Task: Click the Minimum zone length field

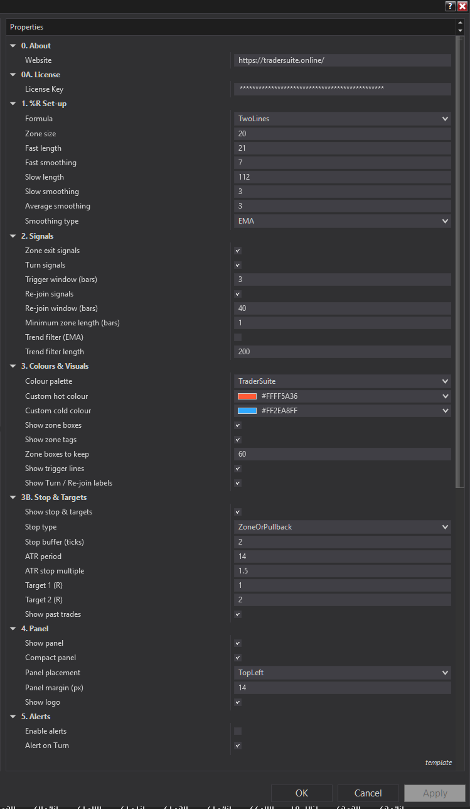Action: coord(342,323)
